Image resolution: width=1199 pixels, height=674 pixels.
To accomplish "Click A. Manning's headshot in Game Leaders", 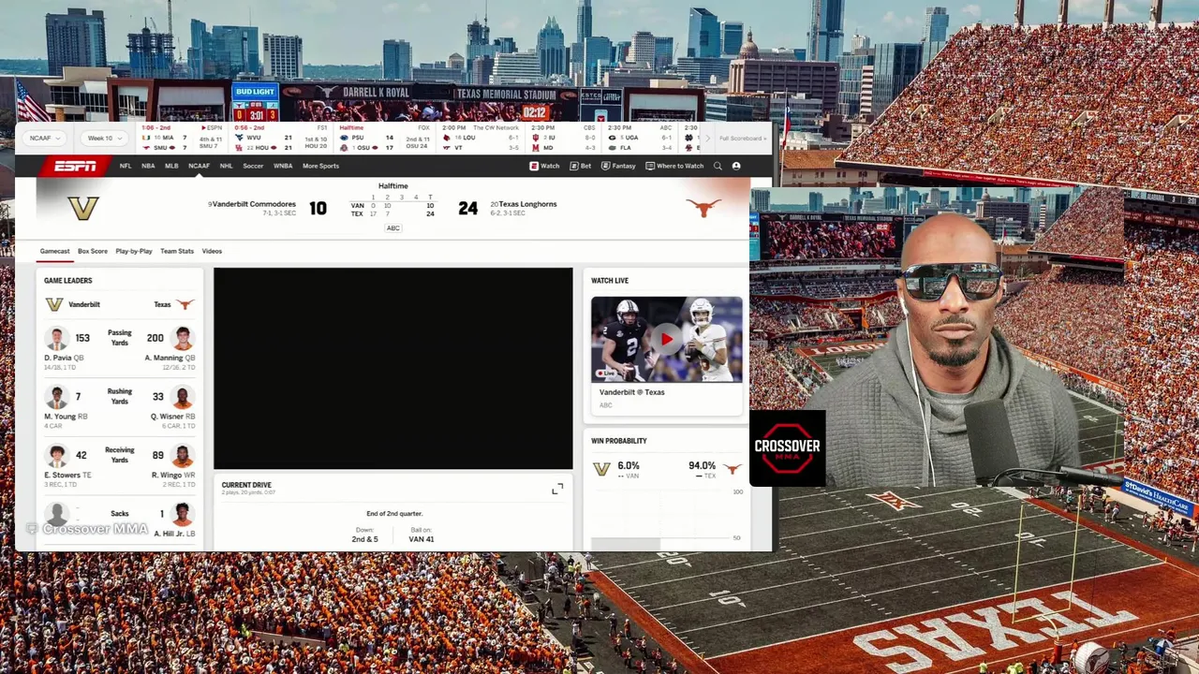I will 183,338.
